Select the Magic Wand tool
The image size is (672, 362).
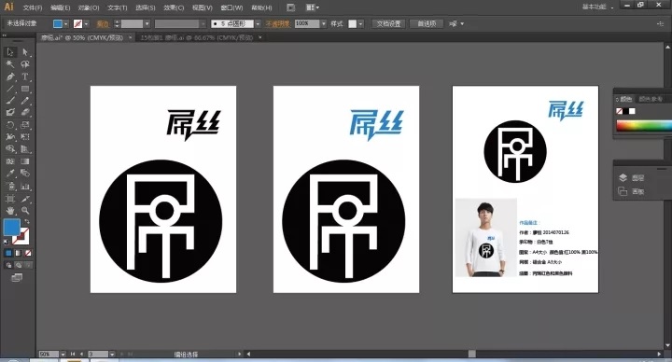tap(10, 64)
